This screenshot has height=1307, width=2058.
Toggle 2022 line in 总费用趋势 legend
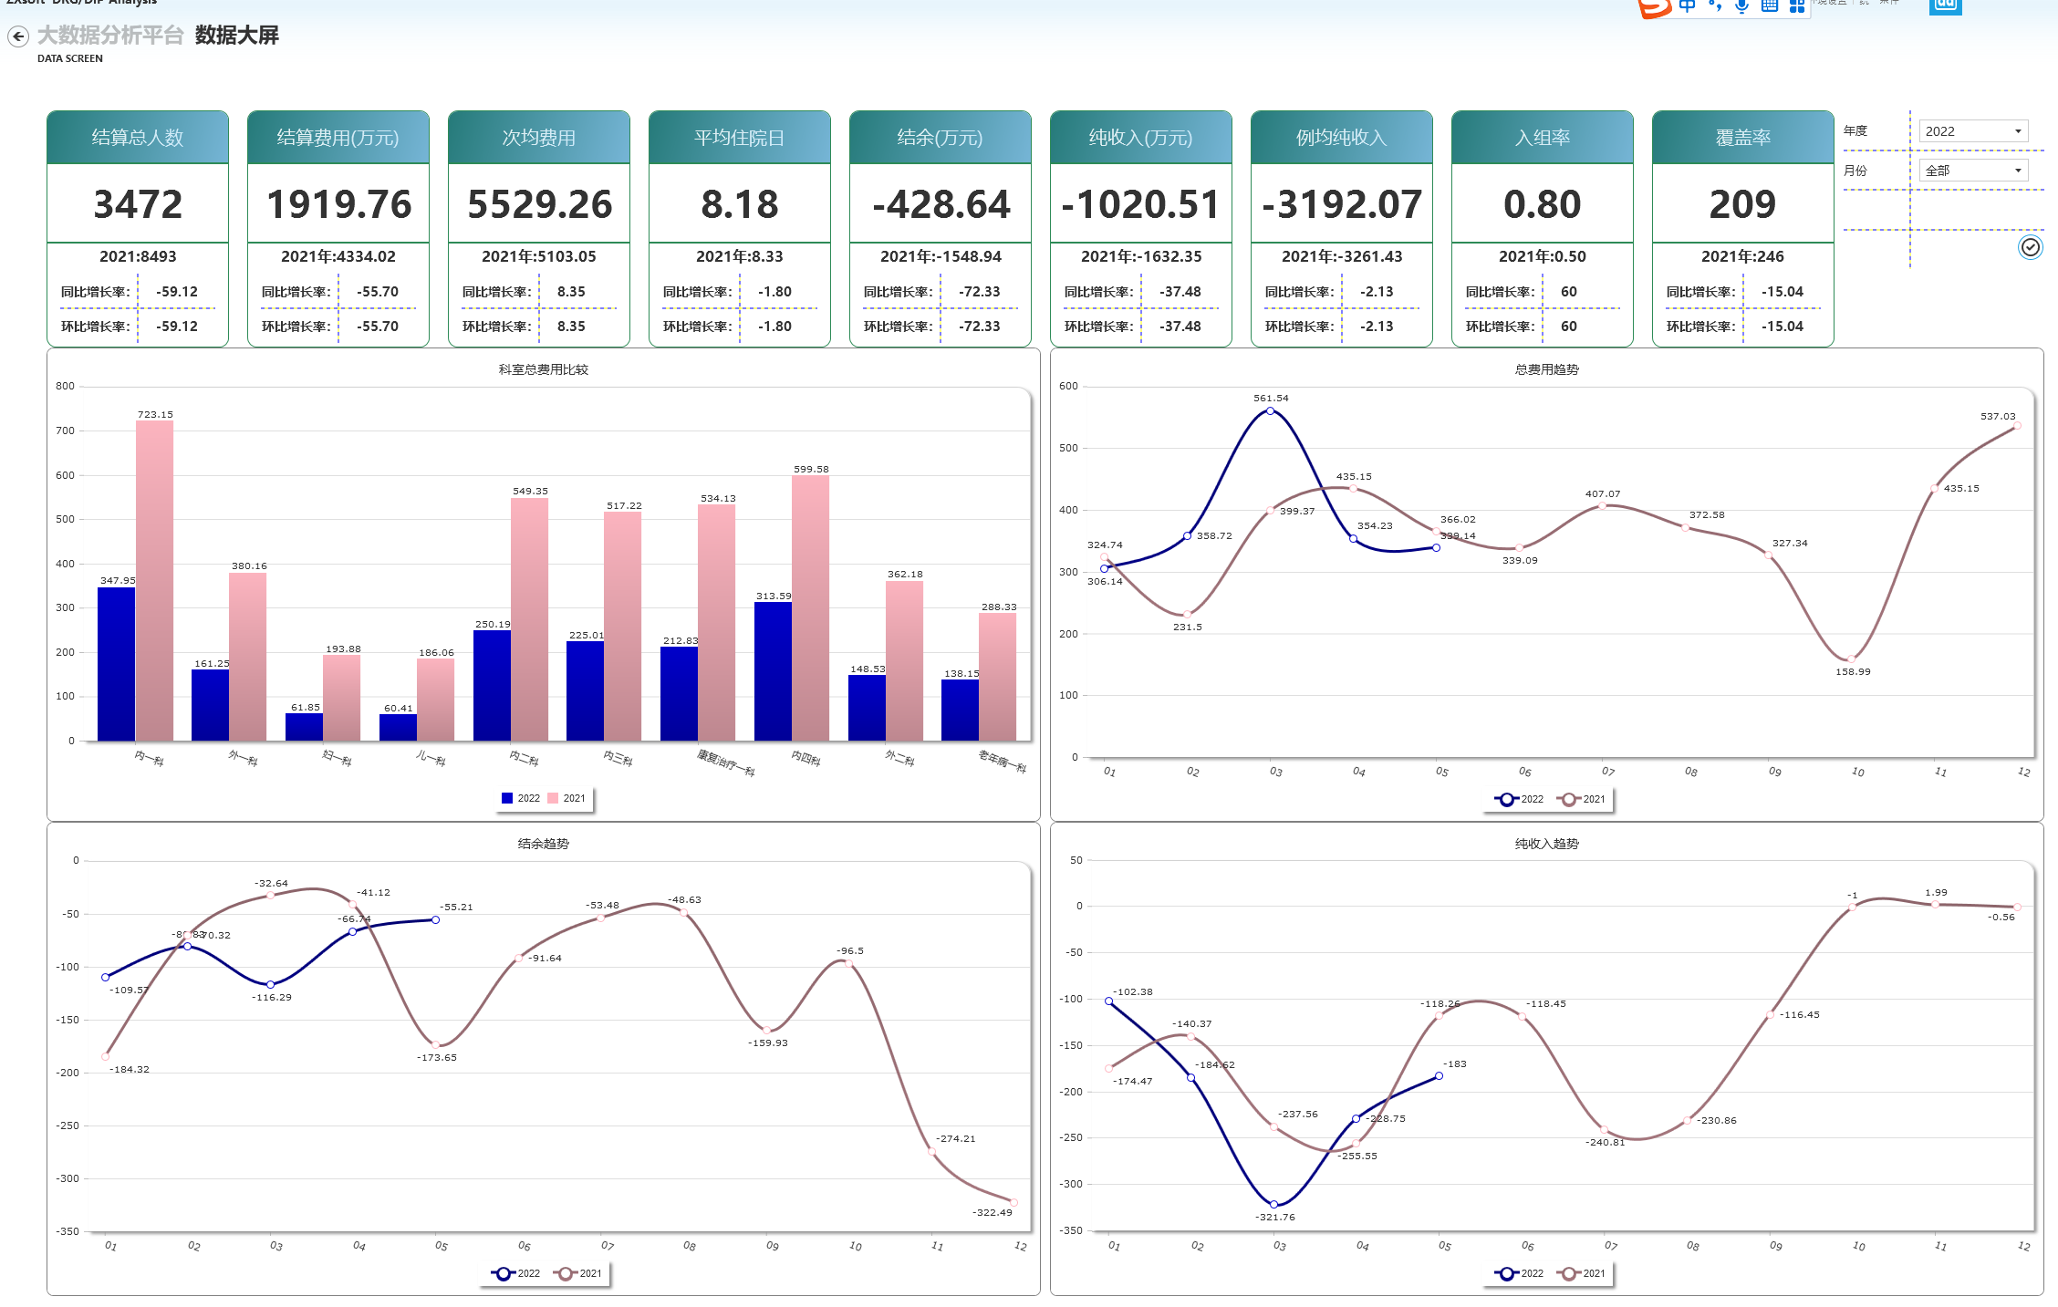pyautogui.click(x=1519, y=799)
